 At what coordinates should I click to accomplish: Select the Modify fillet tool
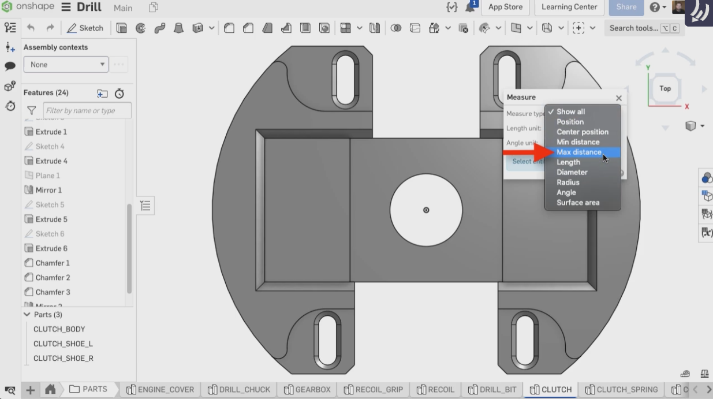[x=485, y=28]
